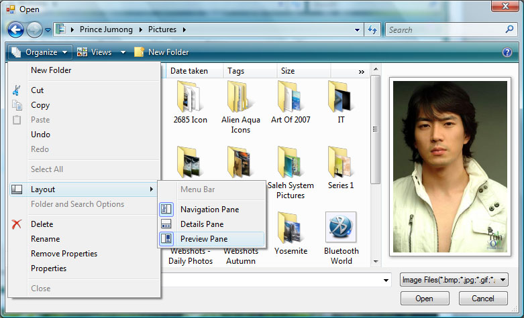The width and height of the screenshot is (524, 318).
Task: Click the red Delete X icon
Action: [x=16, y=224]
